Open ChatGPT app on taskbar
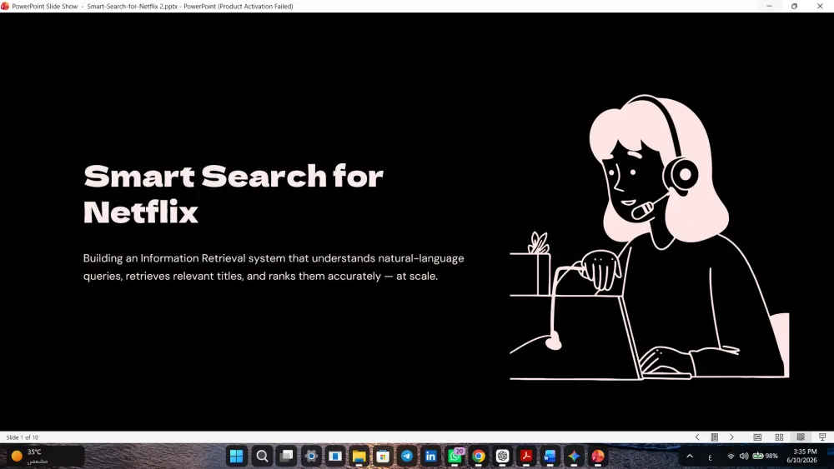The image size is (834, 469). (x=503, y=457)
